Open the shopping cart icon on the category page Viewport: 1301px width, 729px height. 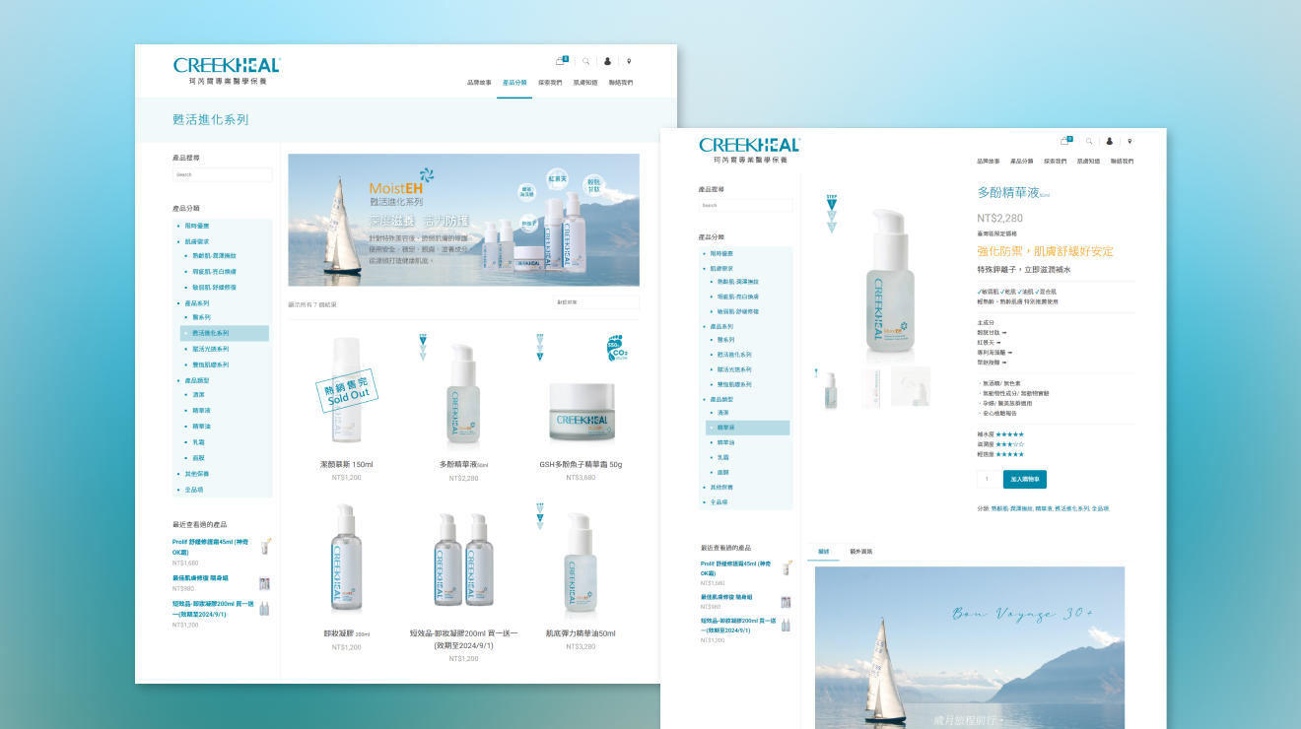click(561, 60)
